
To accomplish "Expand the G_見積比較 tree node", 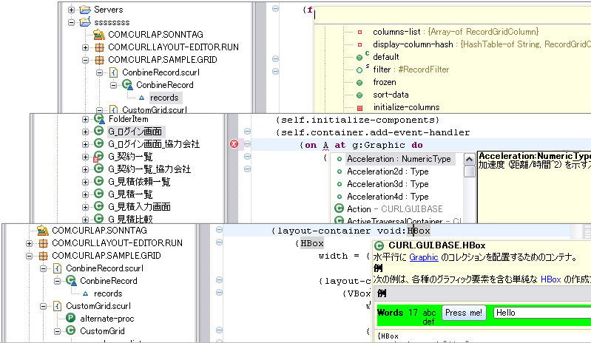I will [86, 219].
